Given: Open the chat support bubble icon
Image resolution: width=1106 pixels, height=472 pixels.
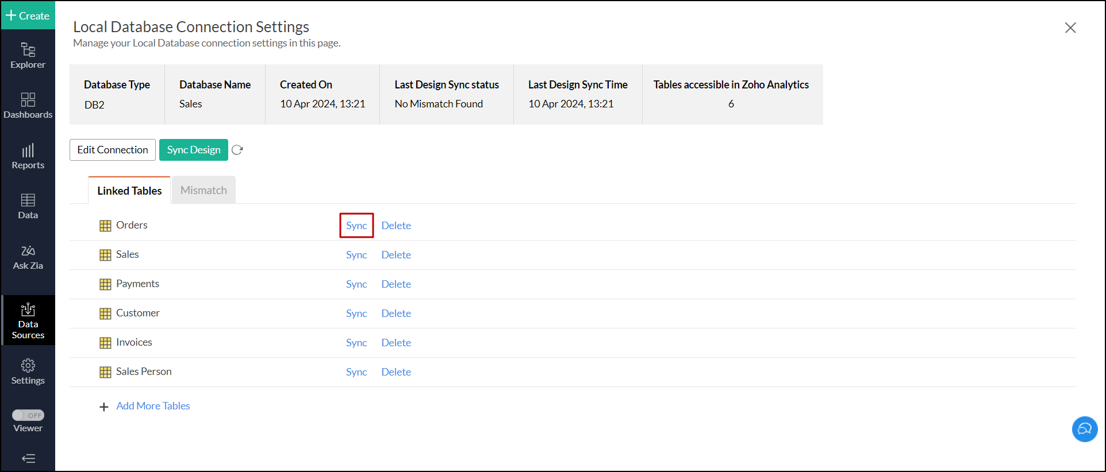Looking at the screenshot, I should [1085, 429].
